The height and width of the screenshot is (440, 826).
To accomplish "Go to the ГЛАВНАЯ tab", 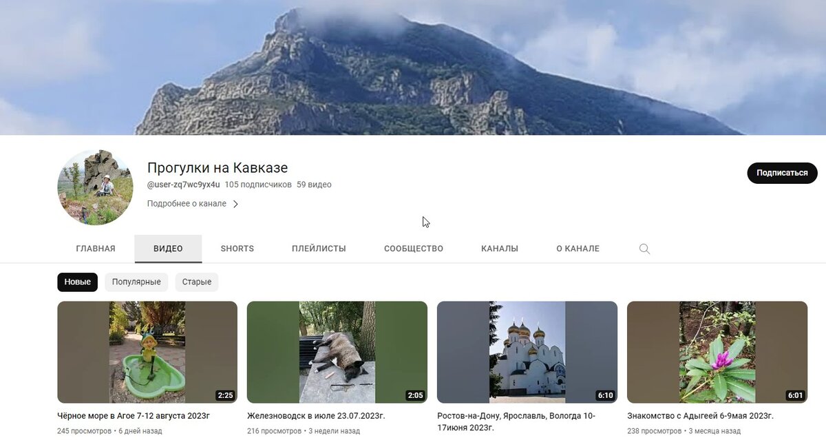I will [x=96, y=248].
